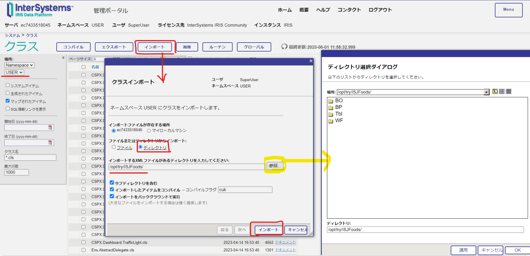Click the parent directory (up folder) icon

tap(495, 91)
